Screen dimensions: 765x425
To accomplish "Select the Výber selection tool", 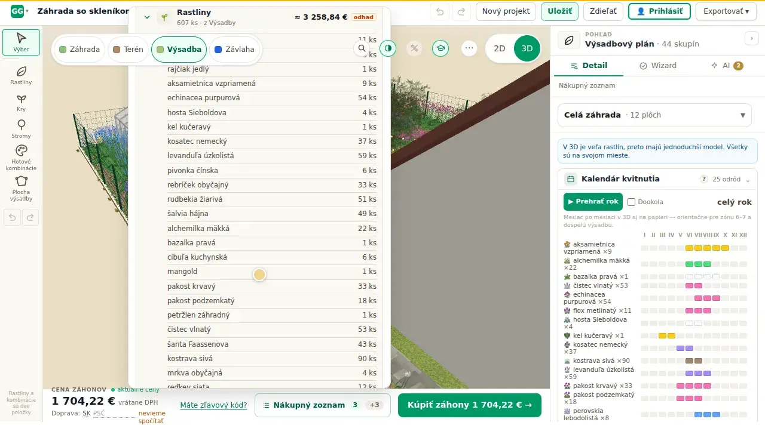I will tap(22, 42).
